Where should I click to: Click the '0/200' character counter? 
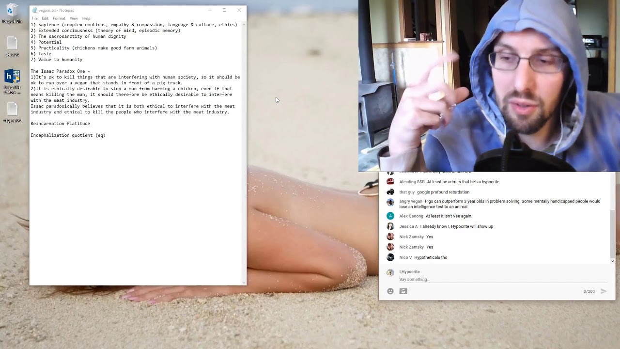589,291
